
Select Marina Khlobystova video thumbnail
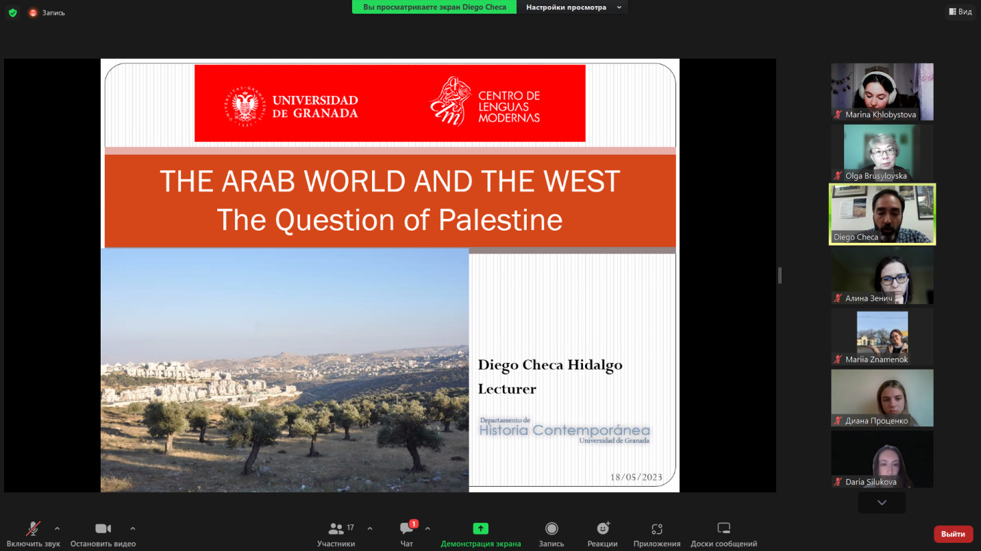[x=882, y=92]
